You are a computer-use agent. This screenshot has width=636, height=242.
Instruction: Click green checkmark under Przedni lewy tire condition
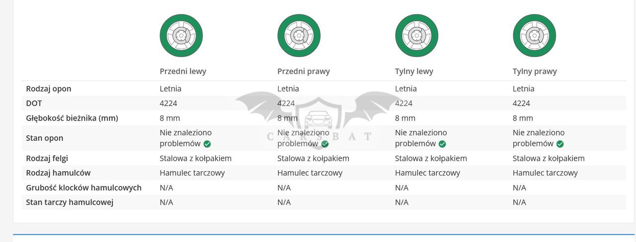(x=207, y=144)
